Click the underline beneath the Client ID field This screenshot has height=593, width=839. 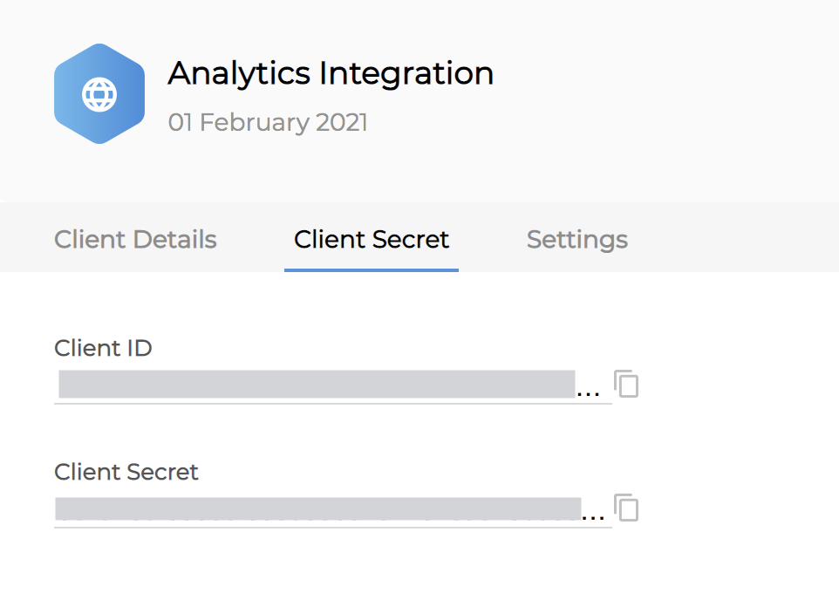[x=331, y=404]
